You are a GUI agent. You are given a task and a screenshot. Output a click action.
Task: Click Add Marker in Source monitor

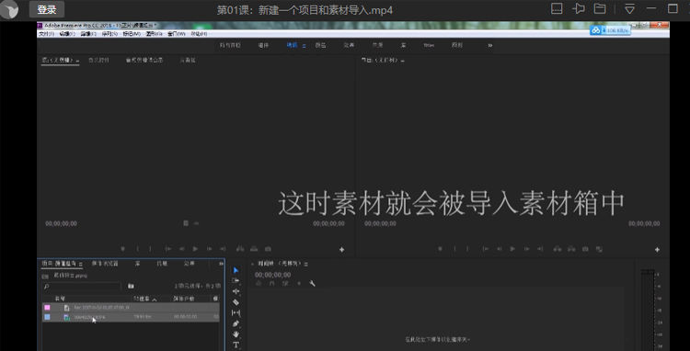coord(122,249)
